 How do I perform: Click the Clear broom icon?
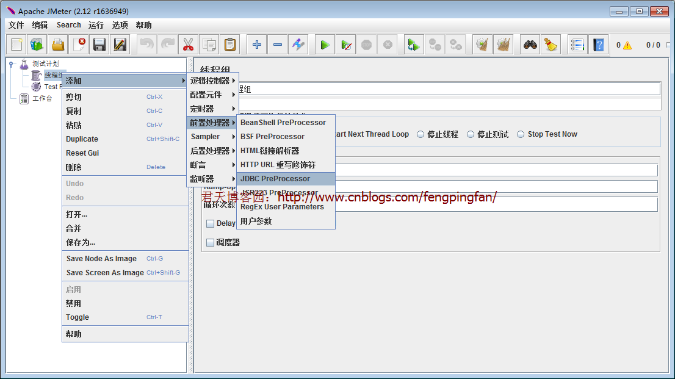pos(482,45)
